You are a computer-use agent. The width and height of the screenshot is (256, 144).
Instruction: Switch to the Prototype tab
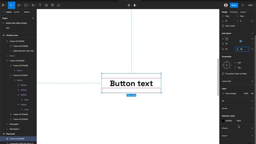pos(234,12)
